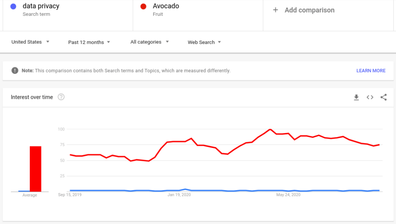396x224 pixels.
Task: Click the plus icon to add comparison
Action: tap(275, 10)
